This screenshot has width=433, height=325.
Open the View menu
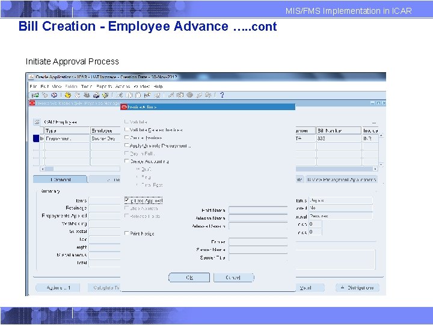pyautogui.click(x=57, y=87)
